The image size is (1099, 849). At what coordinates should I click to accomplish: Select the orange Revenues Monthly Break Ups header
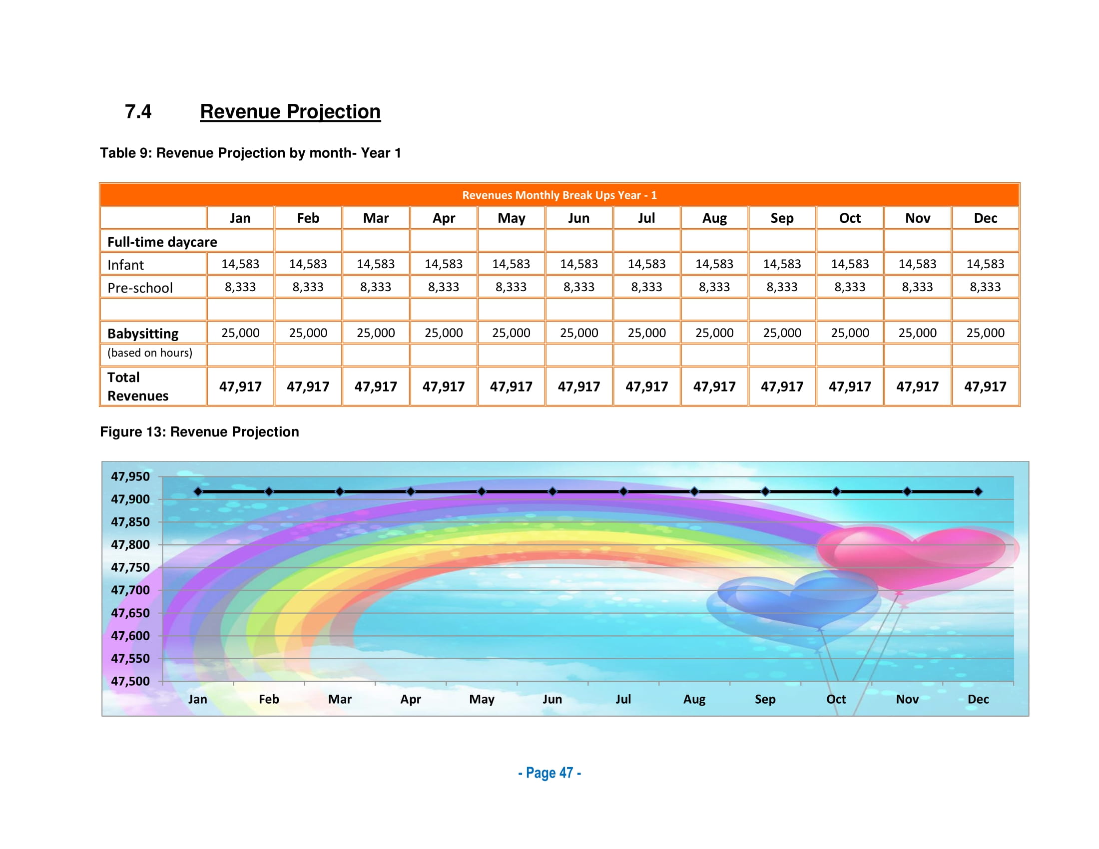(559, 195)
